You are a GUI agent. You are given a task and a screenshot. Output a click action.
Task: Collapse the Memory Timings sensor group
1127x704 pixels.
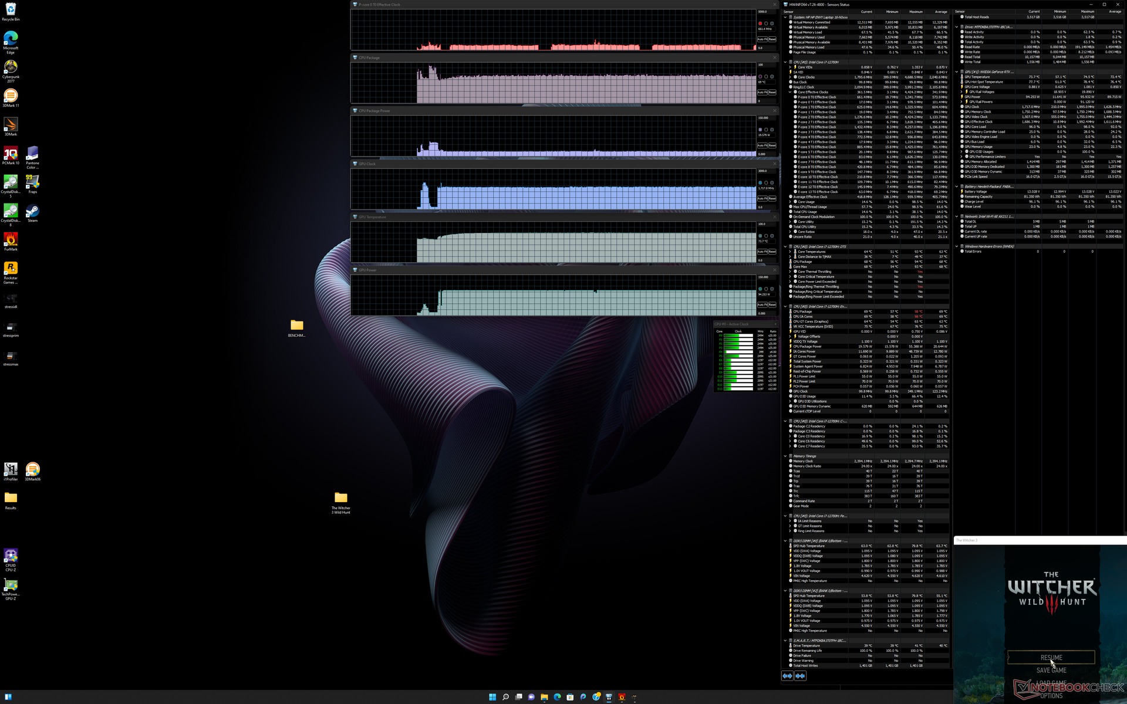pos(785,456)
